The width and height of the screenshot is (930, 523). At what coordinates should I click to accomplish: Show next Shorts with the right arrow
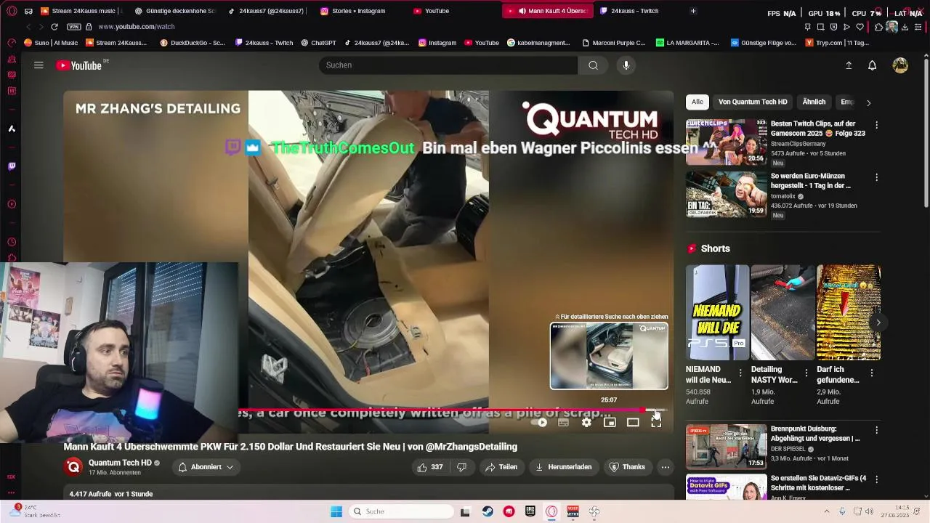878,323
